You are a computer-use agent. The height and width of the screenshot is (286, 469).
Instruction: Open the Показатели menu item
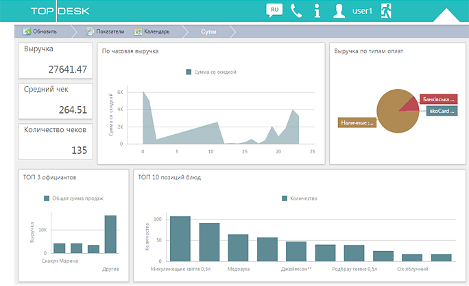pyautogui.click(x=110, y=31)
